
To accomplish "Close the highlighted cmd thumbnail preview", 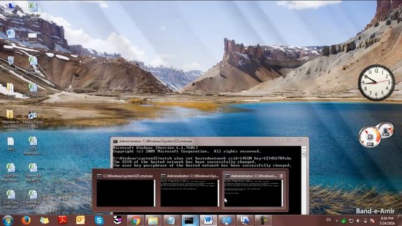I will [281, 176].
